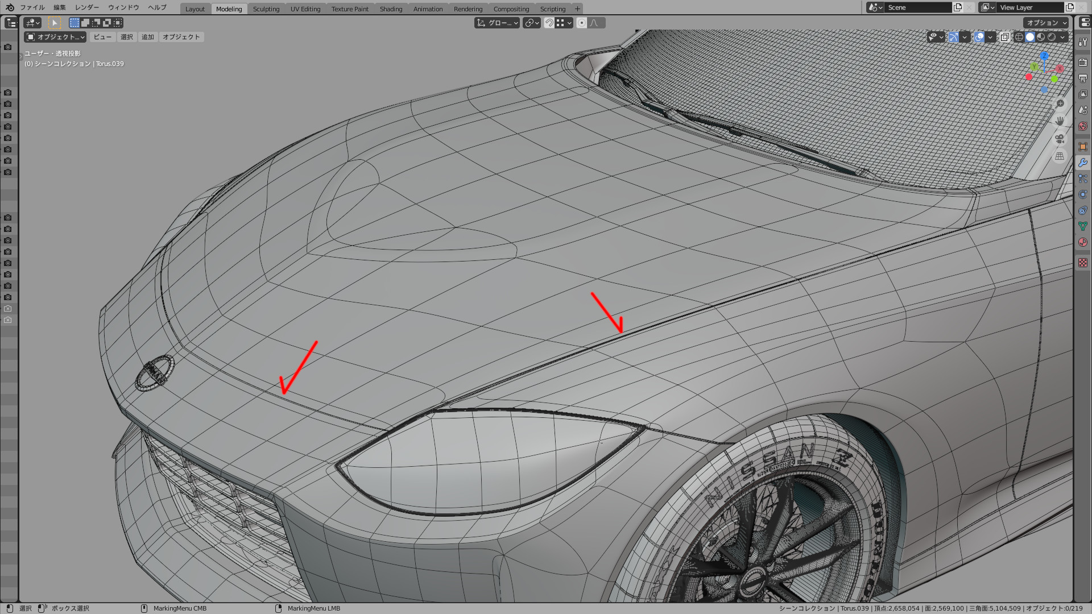Click the pan view hand button
Viewport: 1092px width, 614px height.
click(x=1060, y=121)
